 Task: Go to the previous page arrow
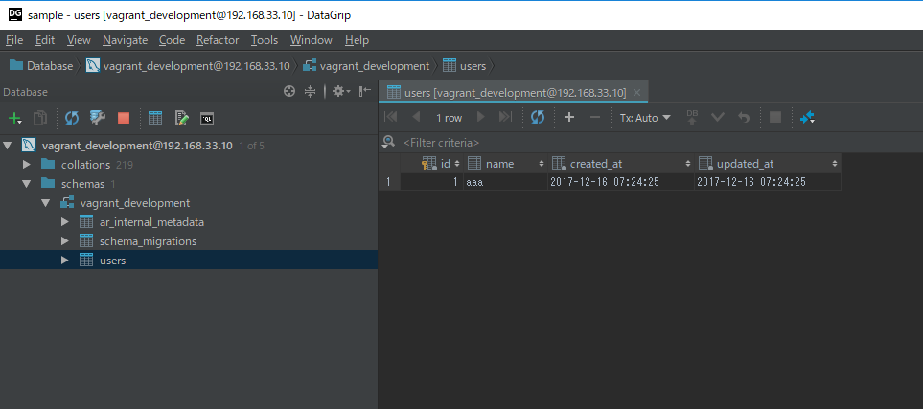(x=416, y=117)
